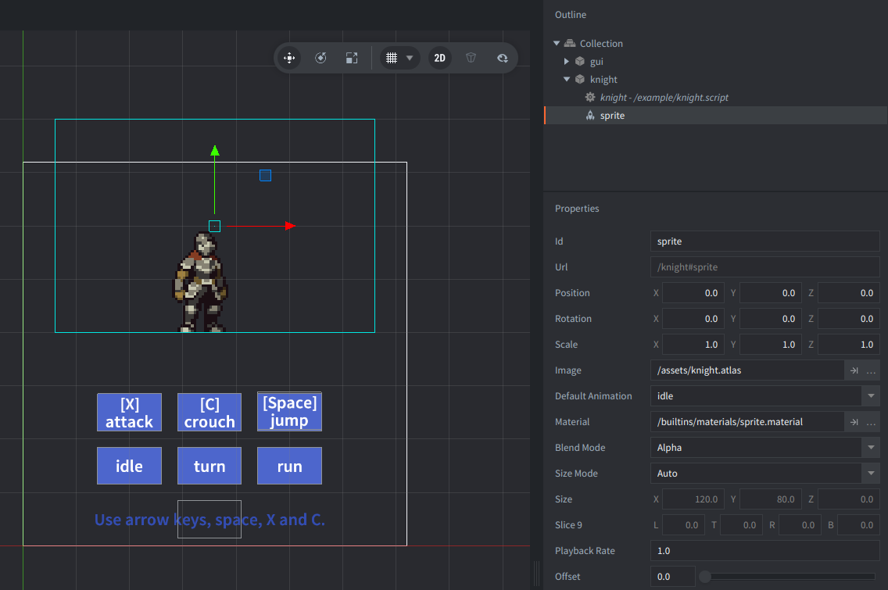
Task: Click the perspective camera cube icon
Action: pos(471,58)
